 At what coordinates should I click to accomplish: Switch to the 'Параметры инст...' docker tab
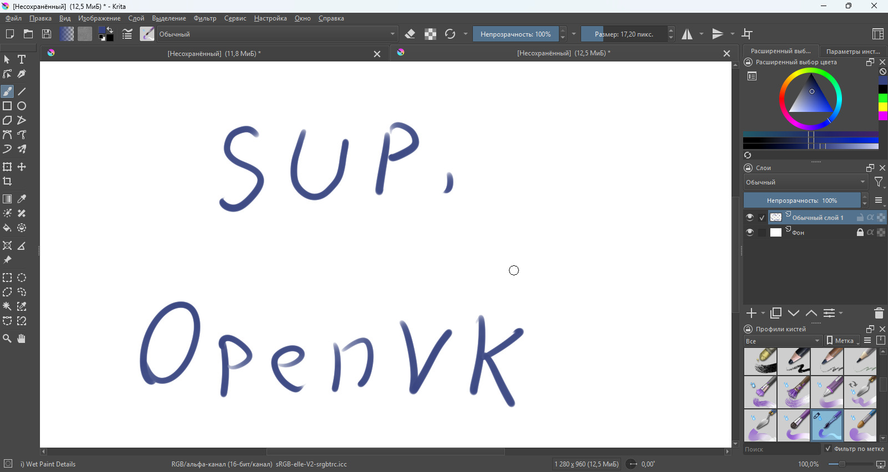[x=853, y=51]
